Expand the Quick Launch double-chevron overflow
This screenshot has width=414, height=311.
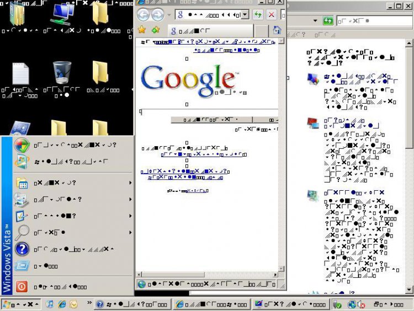coord(89,302)
